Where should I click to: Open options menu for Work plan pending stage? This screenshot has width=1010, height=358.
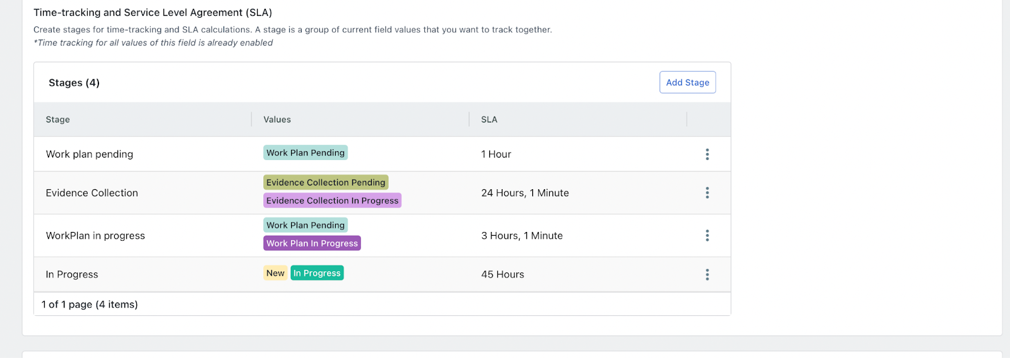pyautogui.click(x=707, y=154)
